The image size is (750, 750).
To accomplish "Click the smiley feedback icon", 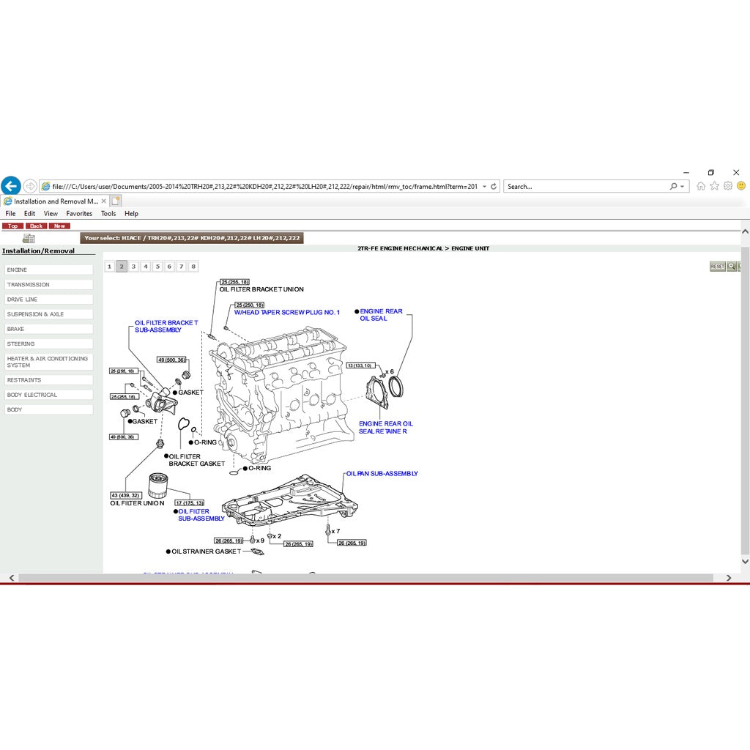I will [741, 186].
